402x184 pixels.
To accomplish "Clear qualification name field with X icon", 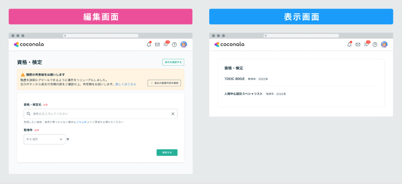I will coord(173,114).
